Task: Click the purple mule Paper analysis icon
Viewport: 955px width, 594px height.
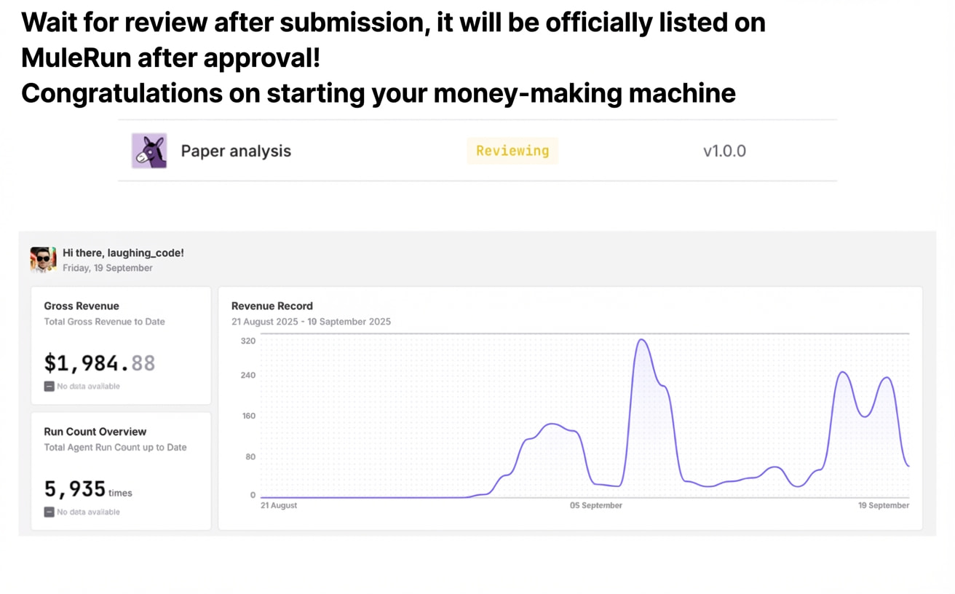Action: [x=149, y=151]
